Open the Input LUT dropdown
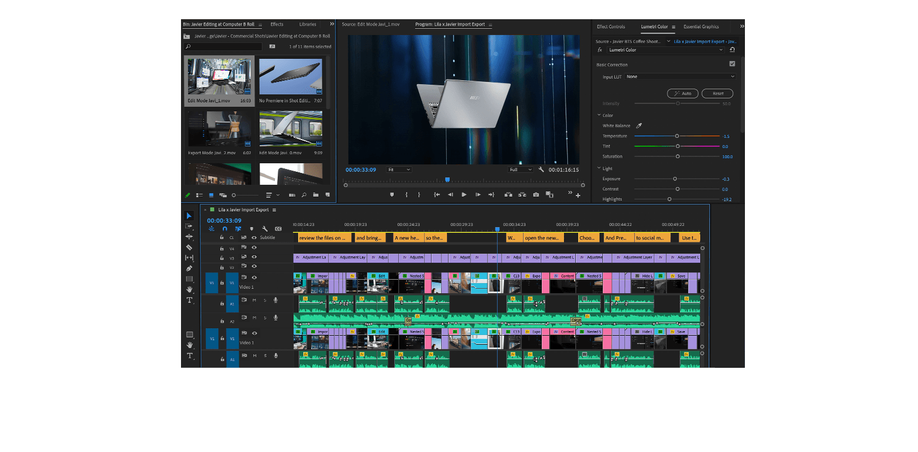The height and width of the screenshot is (452, 918). (680, 77)
